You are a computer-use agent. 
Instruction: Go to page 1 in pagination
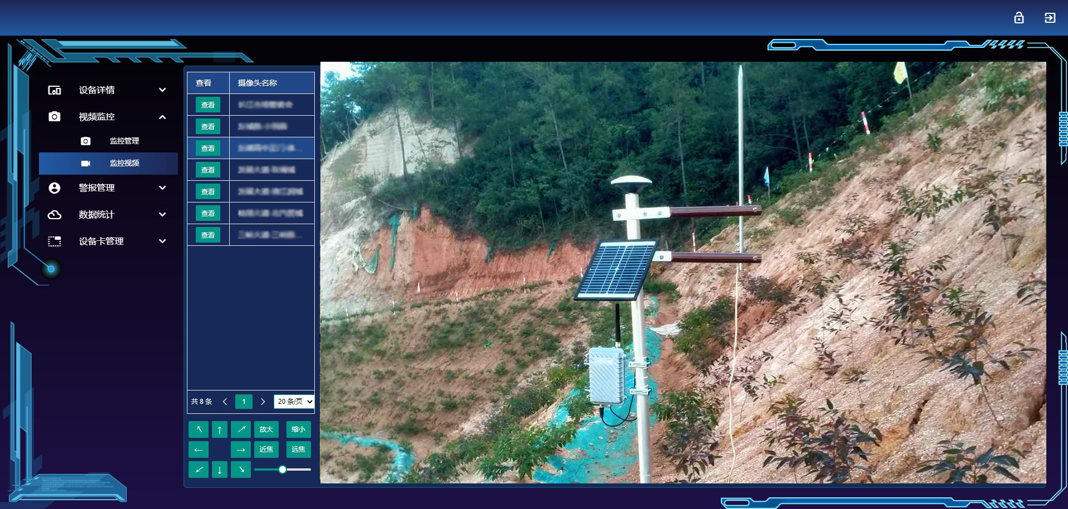click(244, 402)
